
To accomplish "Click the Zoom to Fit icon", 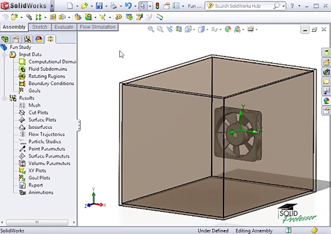I will click(150, 29).
